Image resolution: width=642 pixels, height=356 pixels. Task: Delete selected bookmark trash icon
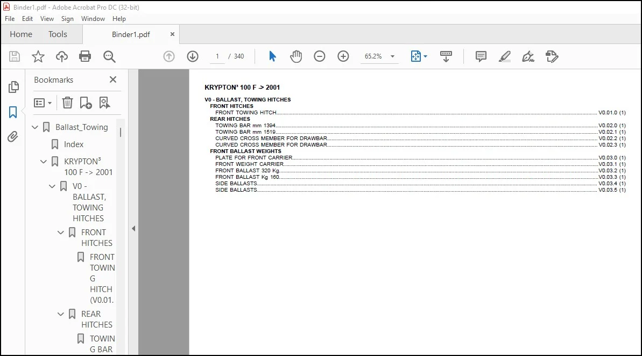[68, 103]
